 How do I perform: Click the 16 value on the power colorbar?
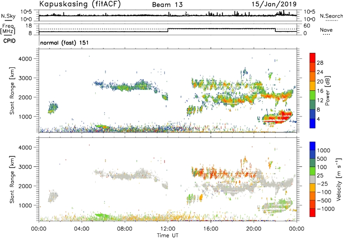tap(320, 91)
